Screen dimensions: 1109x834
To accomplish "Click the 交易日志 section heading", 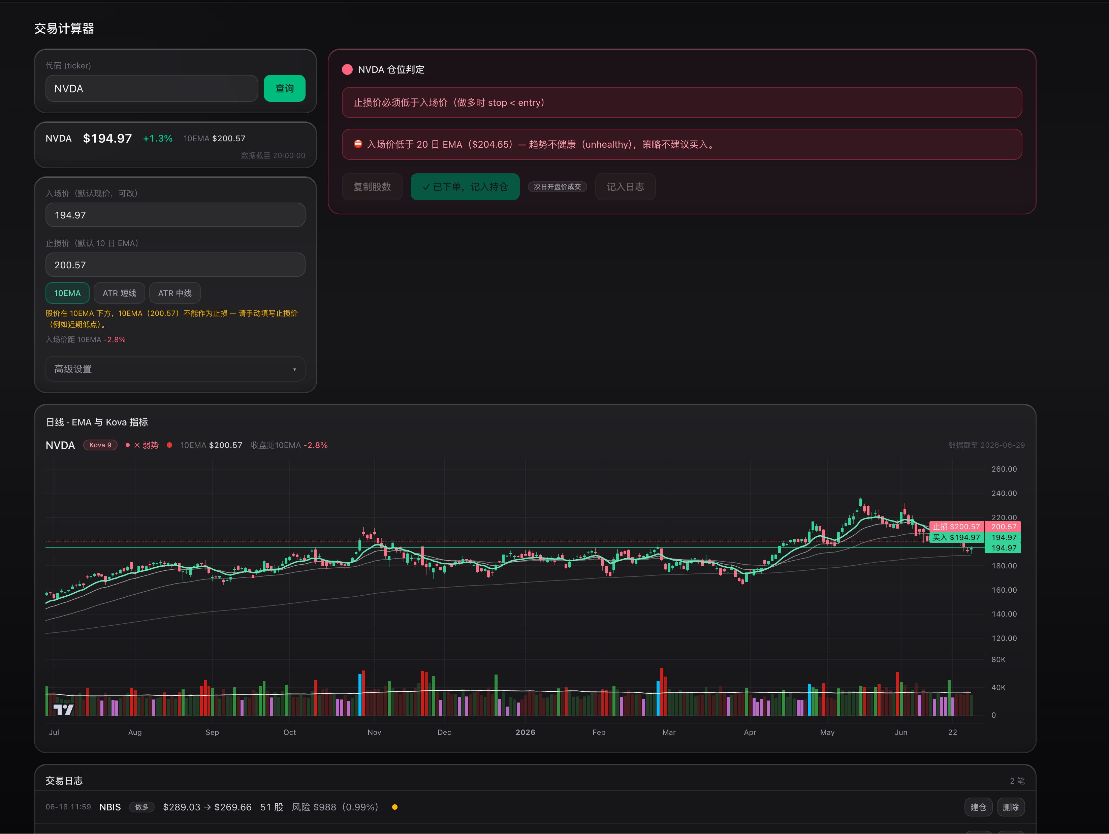I will tap(64, 781).
